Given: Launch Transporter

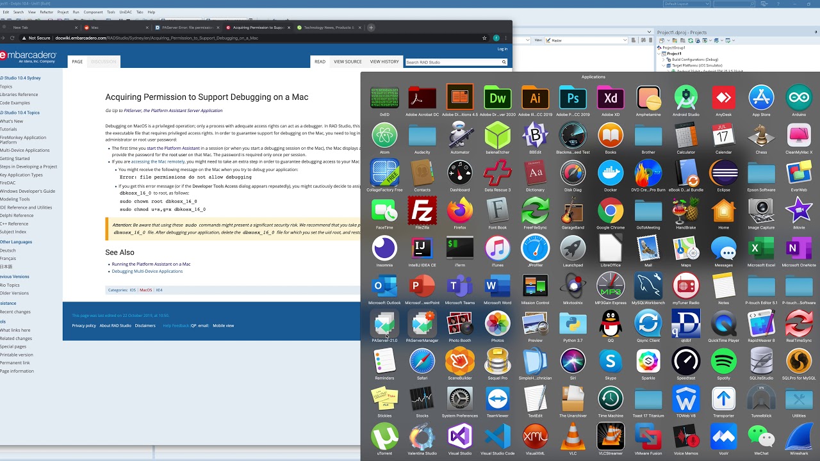Looking at the screenshot, I should (x=724, y=400).
